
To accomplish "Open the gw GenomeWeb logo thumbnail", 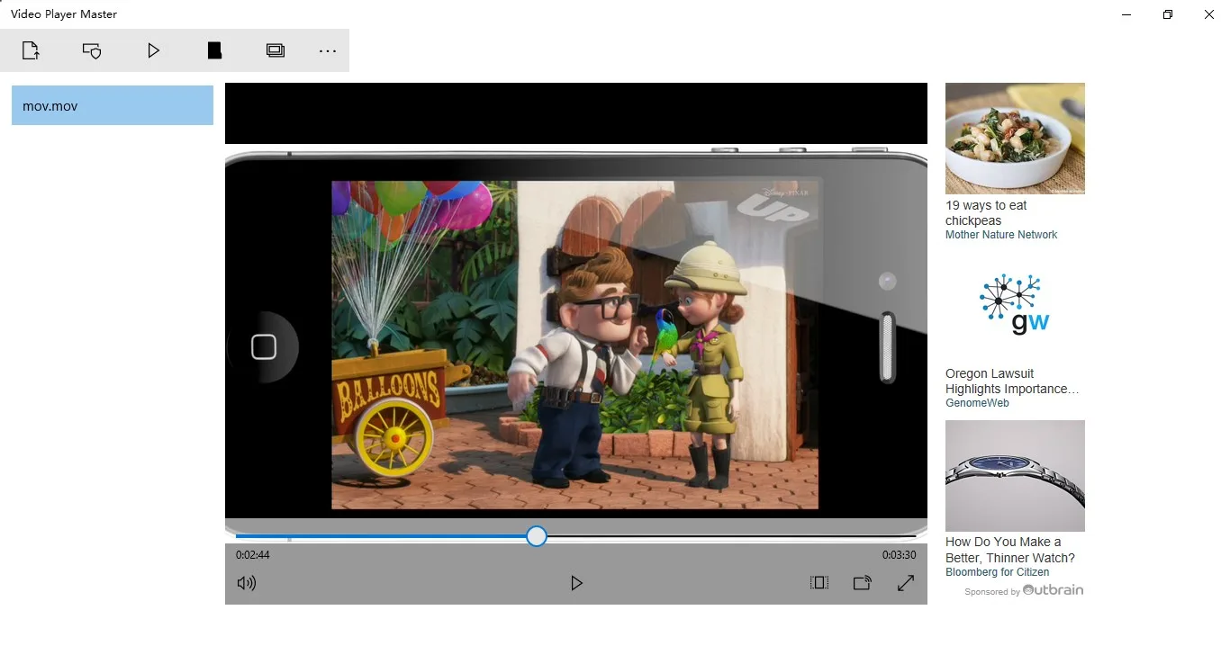I will pyautogui.click(x=1015, y=306).
